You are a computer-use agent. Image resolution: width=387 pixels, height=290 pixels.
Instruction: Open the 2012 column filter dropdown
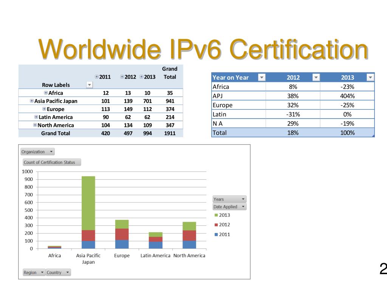click(316, 77)
